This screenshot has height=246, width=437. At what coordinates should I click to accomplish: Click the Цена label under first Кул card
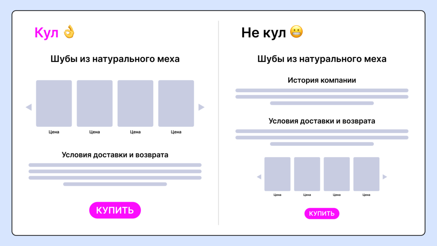point(54,132)
